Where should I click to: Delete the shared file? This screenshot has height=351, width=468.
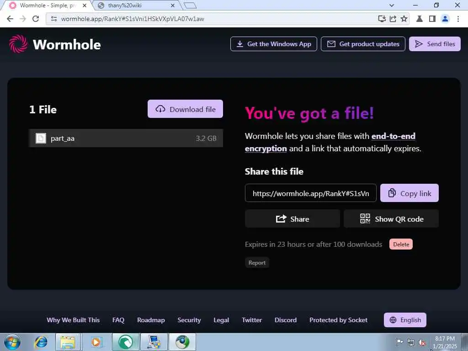coord(401,244)
